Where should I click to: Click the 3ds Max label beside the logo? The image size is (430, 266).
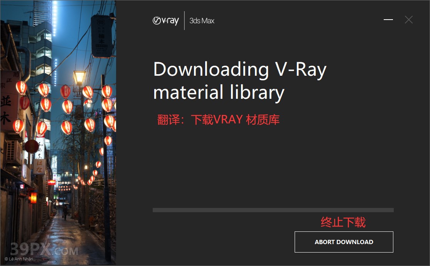click(x=202, y=21)
